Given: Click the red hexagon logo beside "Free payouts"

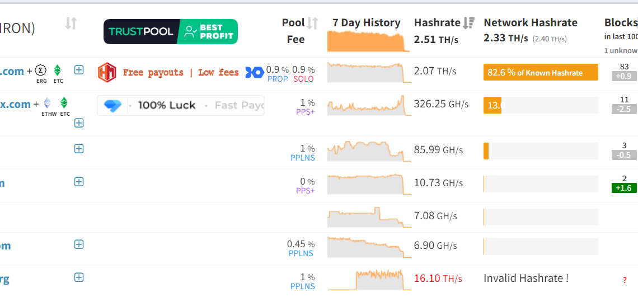Looking at the screenshot, I should pyautogui.click(x=107, y=72).
